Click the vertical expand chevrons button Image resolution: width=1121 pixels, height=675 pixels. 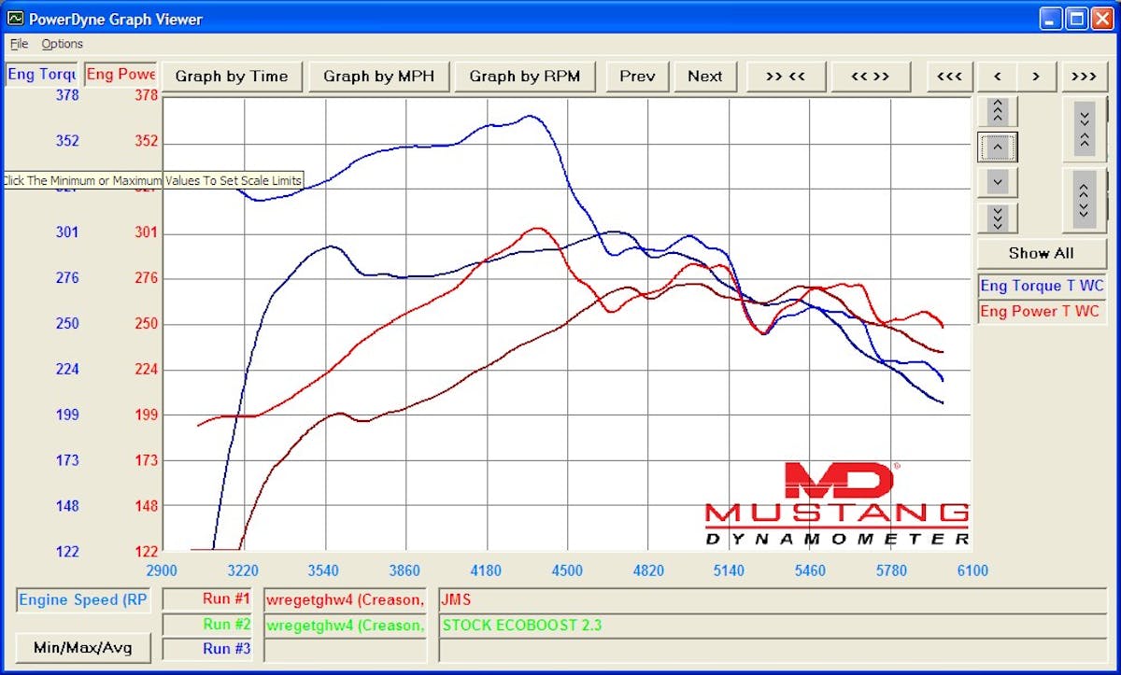point(1084,200)
